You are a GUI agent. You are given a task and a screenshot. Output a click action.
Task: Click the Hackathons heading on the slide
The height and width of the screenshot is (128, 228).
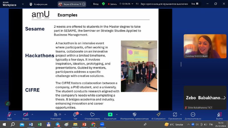pos(40,55)
